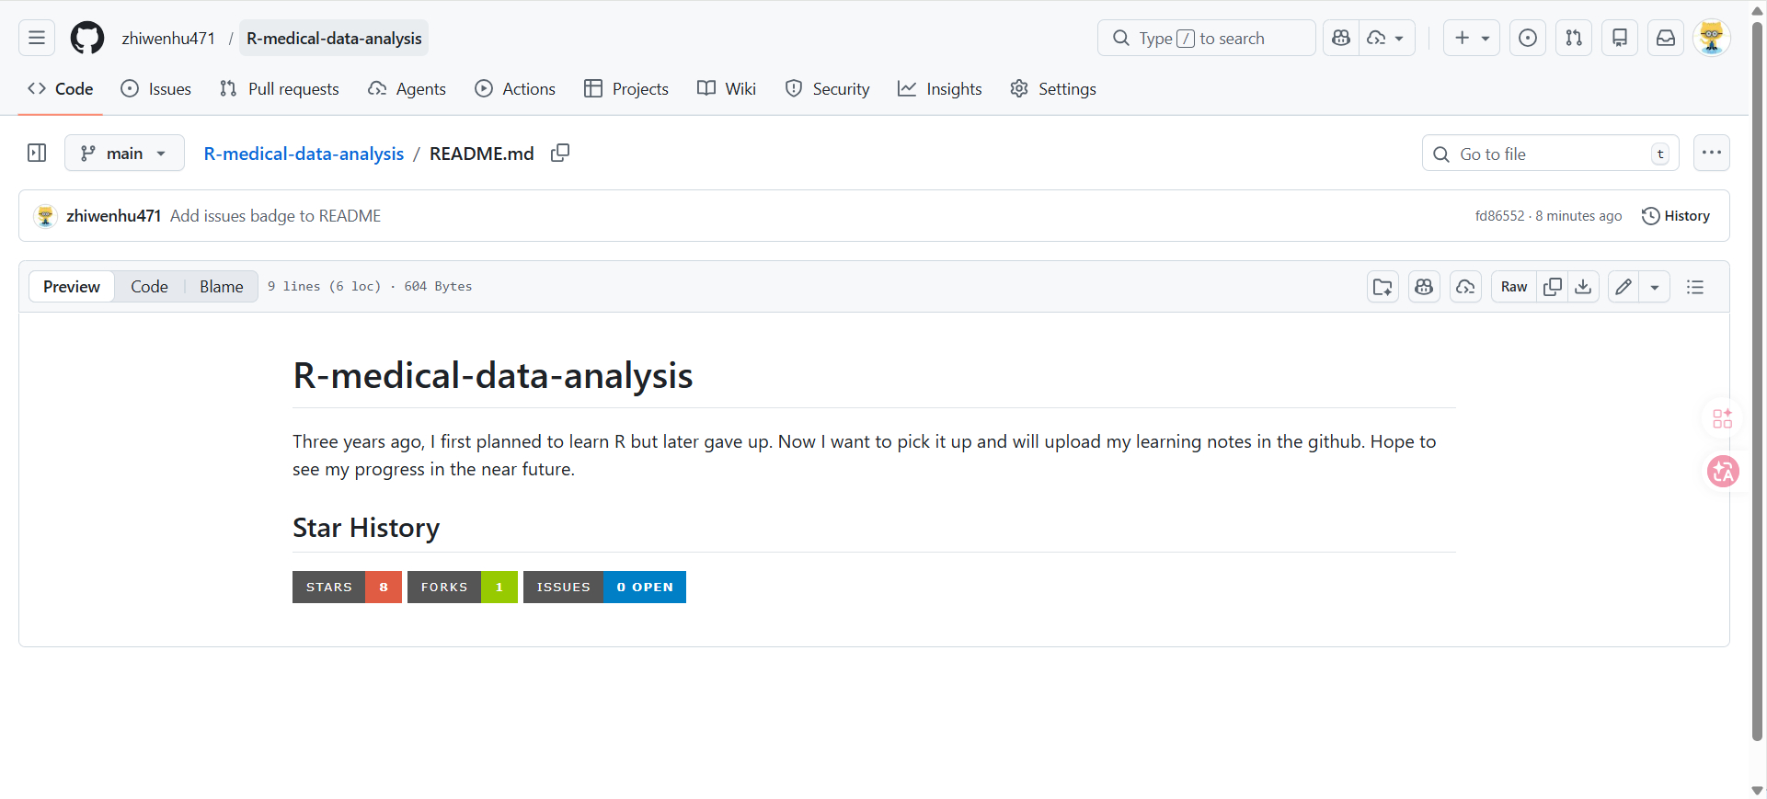Open commit fd86552
The height and width of the screenshot is (799, 1767).
(1499, 216)
